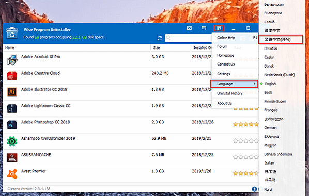
Task: Expand the Language submenu
Action: [x=234, y=84]
